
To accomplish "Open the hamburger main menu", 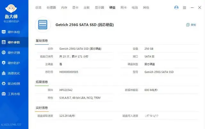I will (x=184, y=8).
